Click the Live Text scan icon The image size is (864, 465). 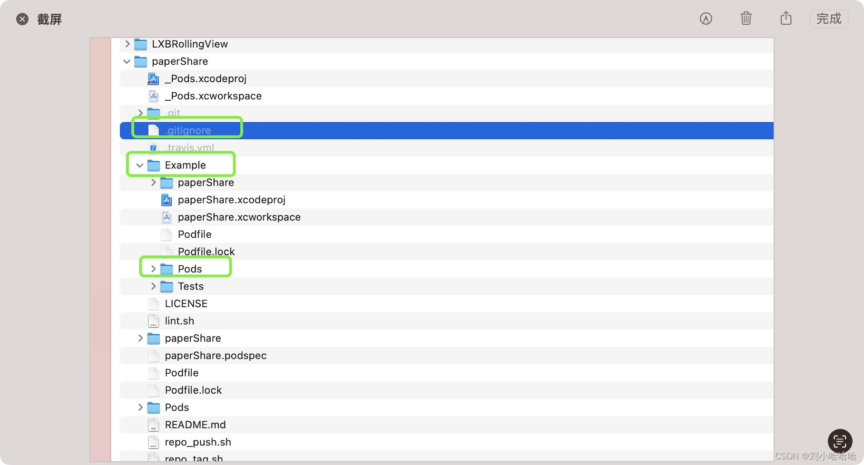click(840, 441)
